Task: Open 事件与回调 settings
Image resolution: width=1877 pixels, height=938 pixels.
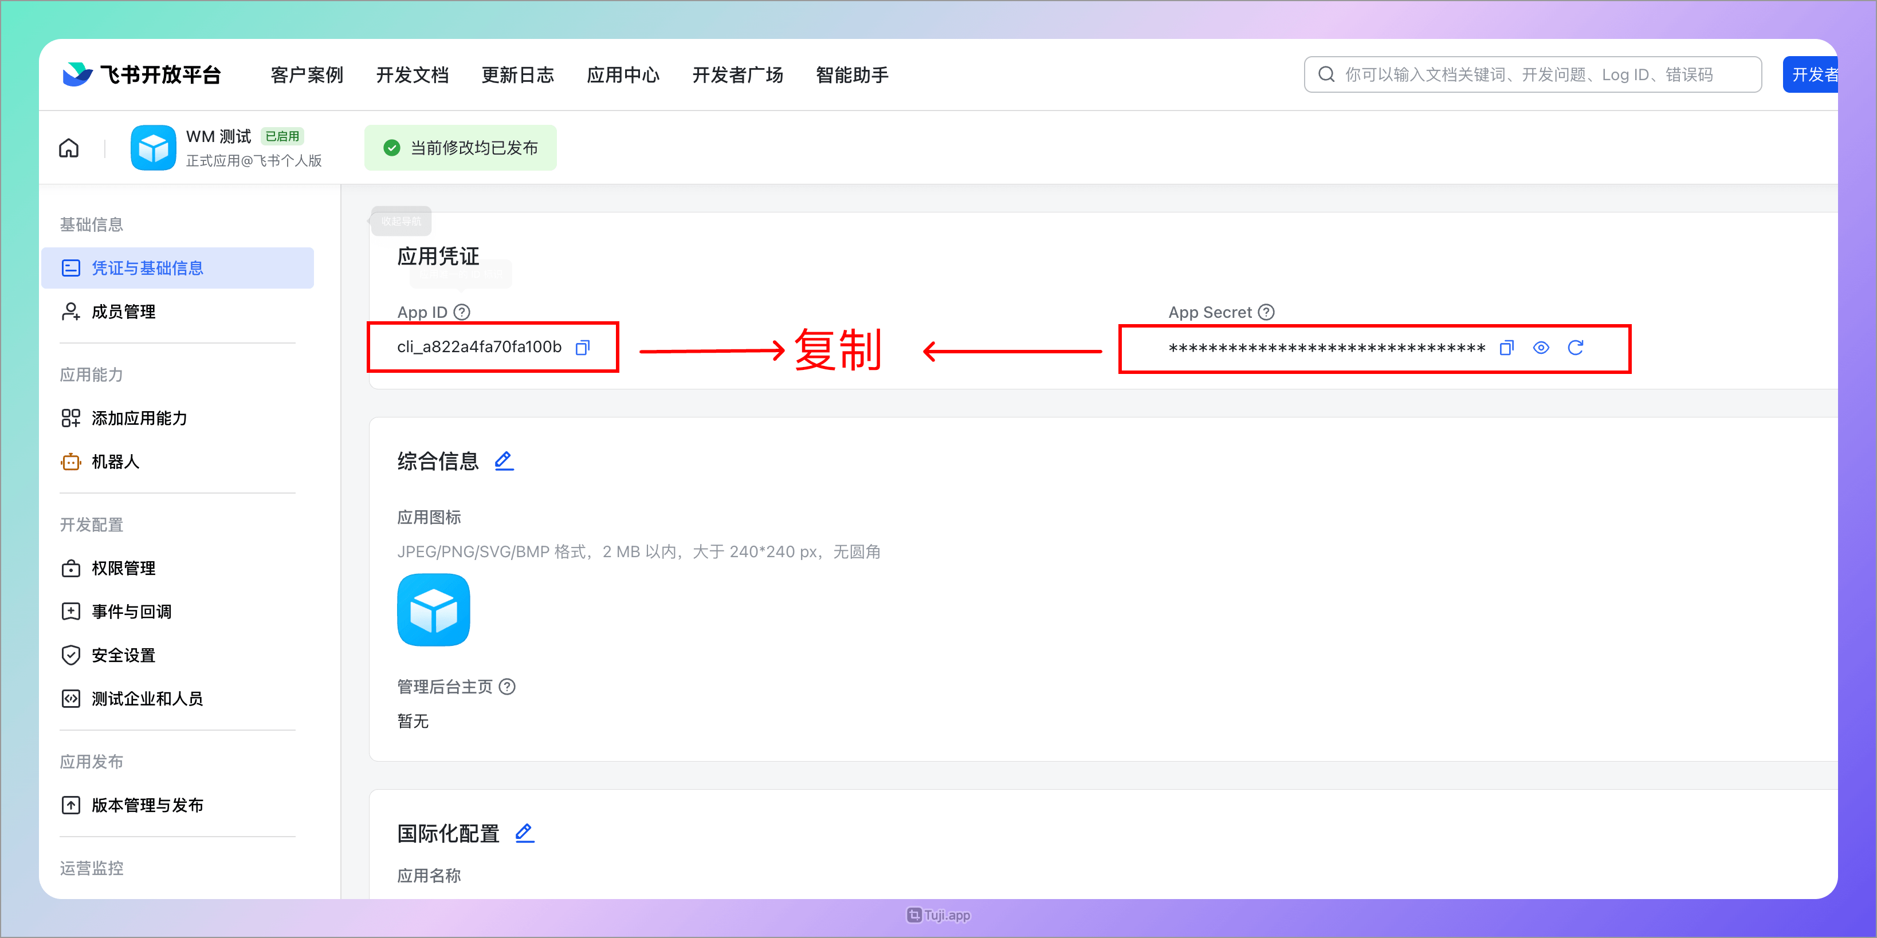Action: tap(131, 612)
